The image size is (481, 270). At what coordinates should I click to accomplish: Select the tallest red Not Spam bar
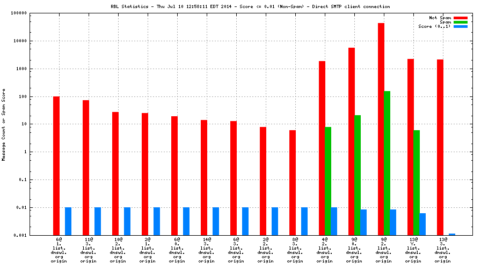pyautogui.click(x=381, y=129)
